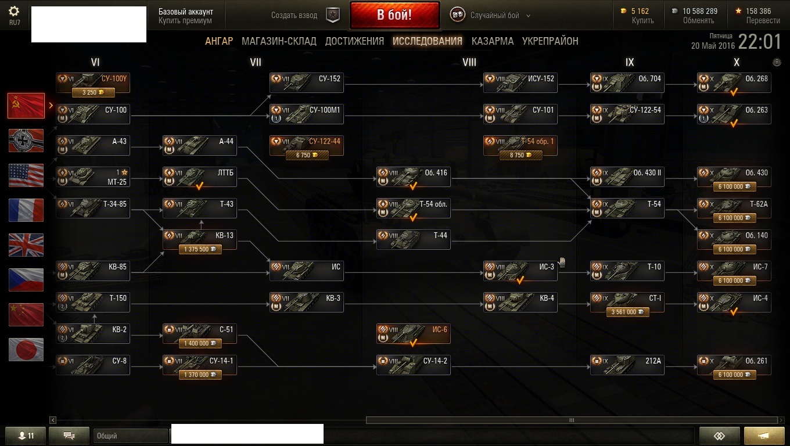Open the contacts list icon showing 11

[x=25, y=436]
